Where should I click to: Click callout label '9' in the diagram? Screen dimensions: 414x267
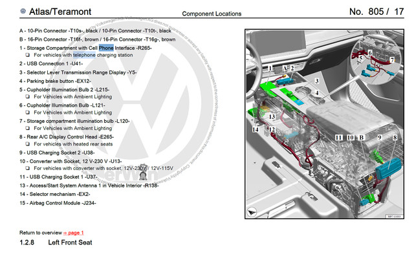click(380, 138)
